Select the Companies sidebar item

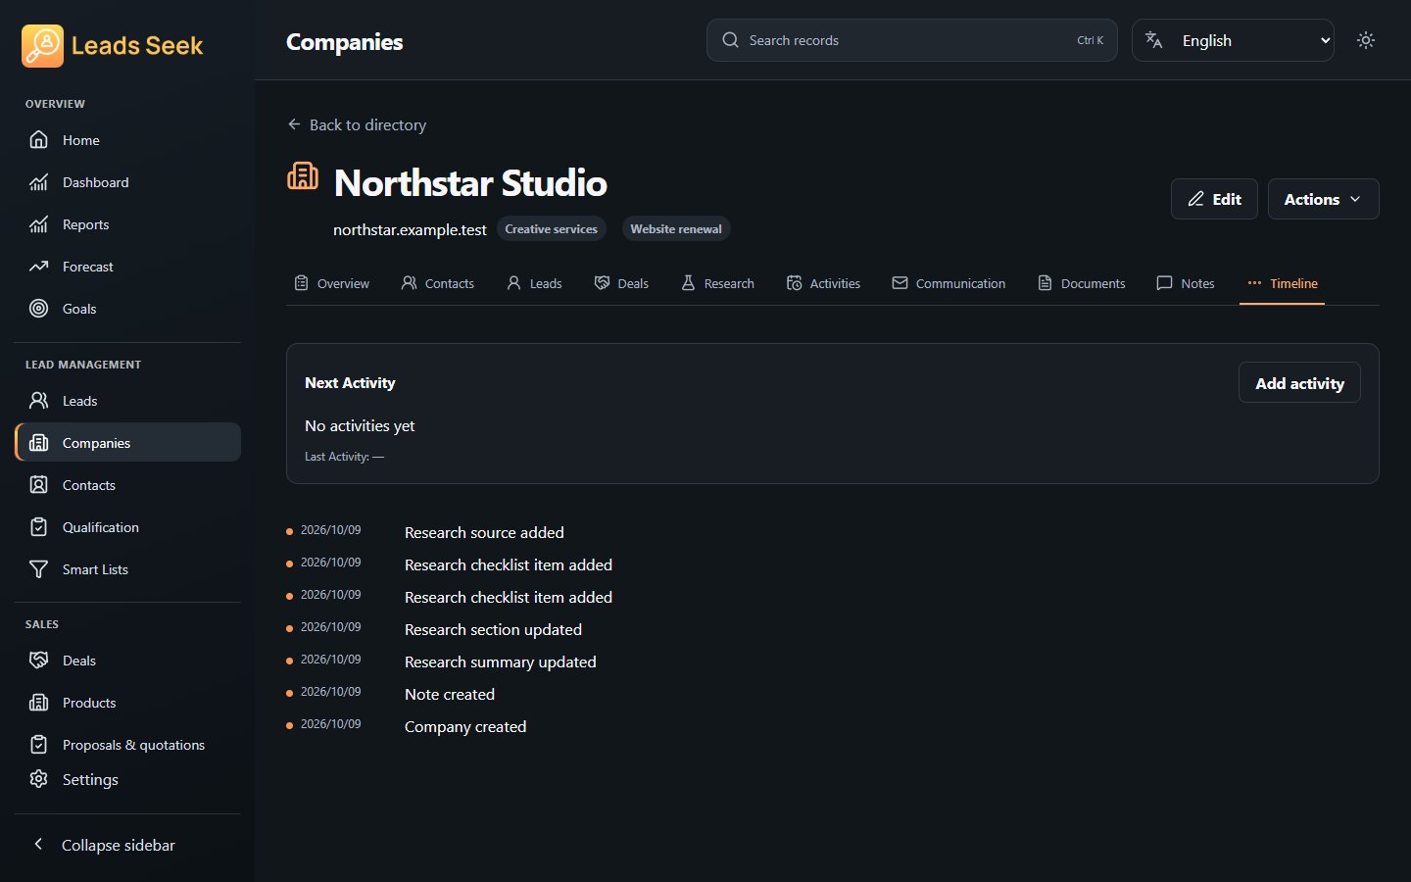[127, 443]
